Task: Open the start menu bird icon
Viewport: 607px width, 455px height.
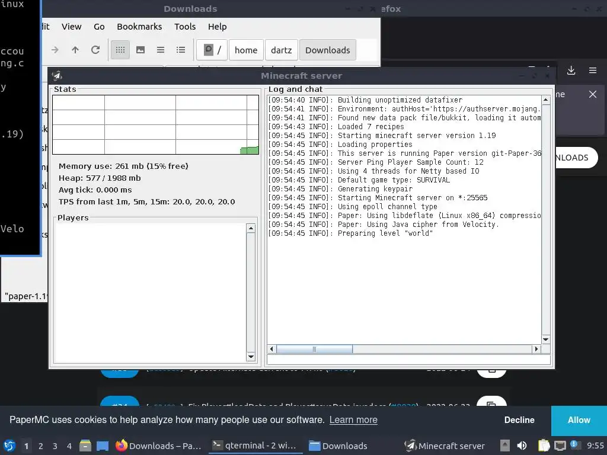Action: coord(9,446)
